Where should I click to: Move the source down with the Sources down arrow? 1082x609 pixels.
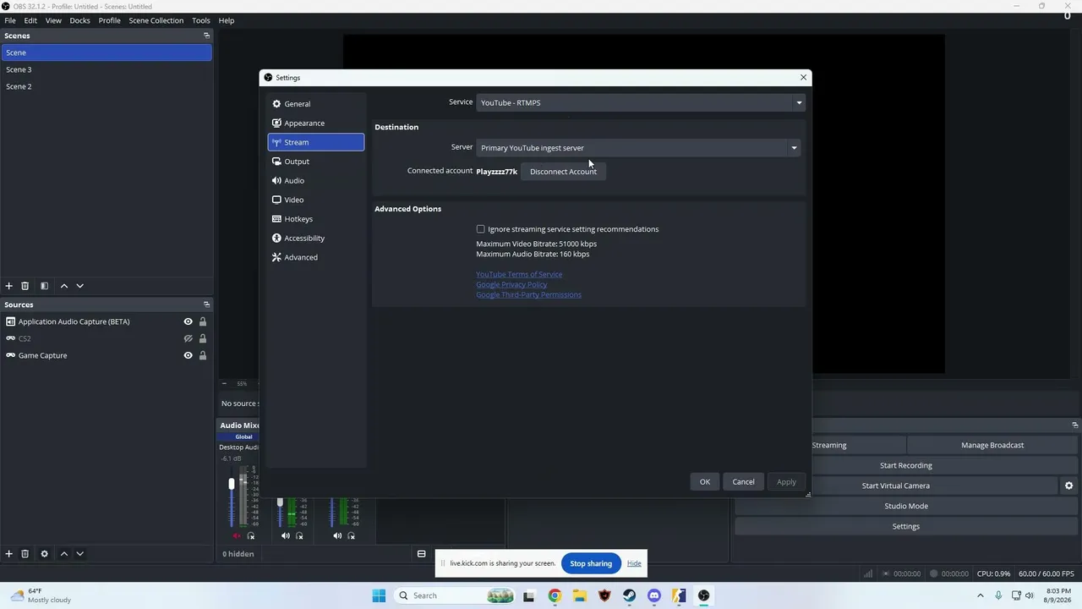coord(79,554)
